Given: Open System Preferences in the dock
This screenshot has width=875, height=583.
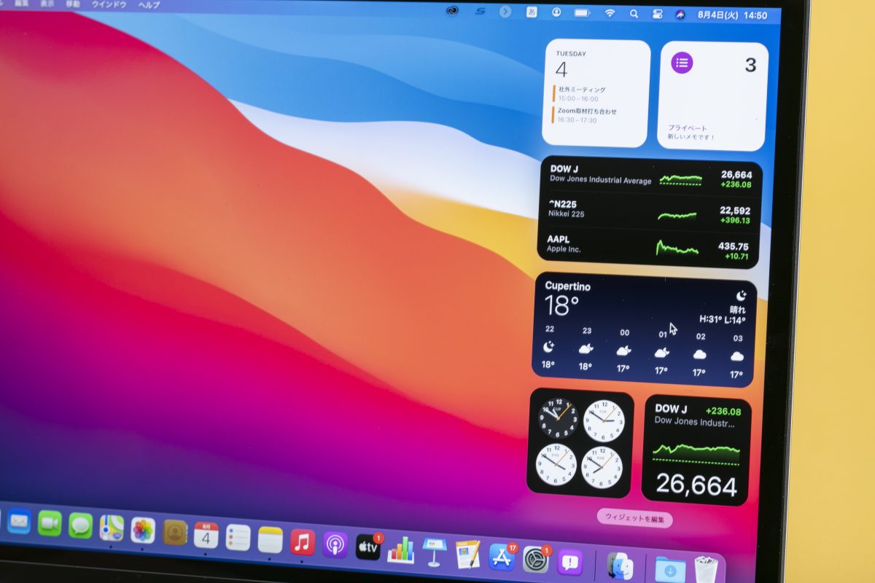Looking at the screenshot, I should [x=536, y=560].
